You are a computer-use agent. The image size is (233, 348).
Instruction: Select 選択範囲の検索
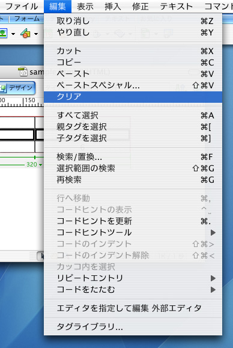(x=133, y=169)
